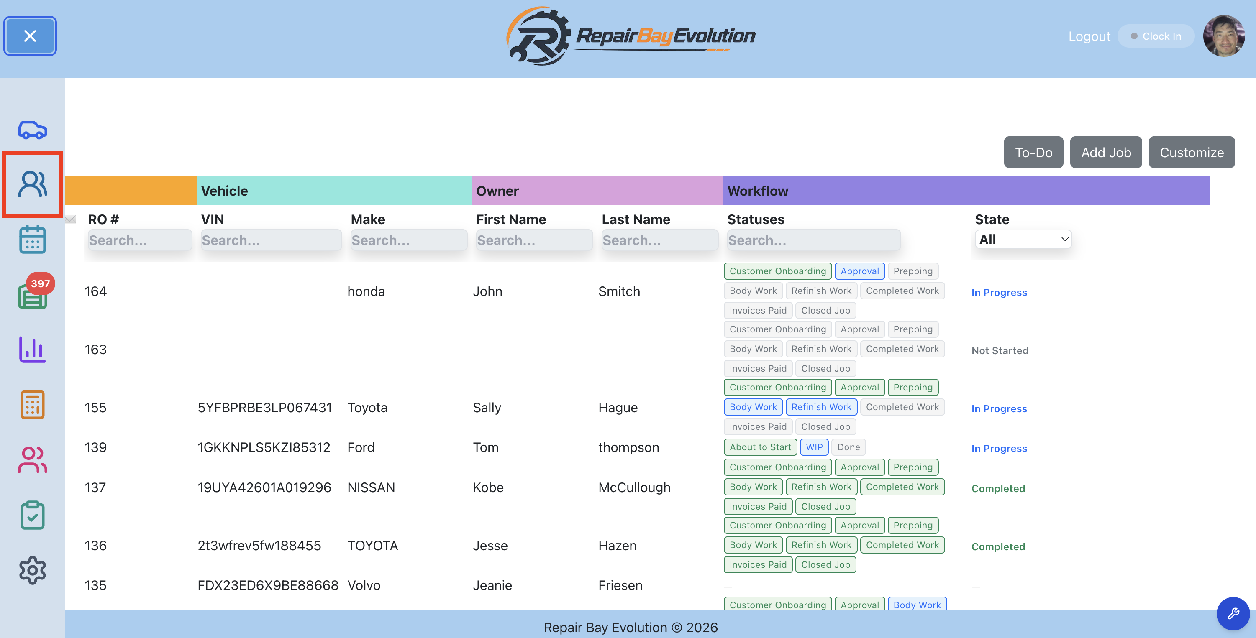Open the customers people icon in the sidebar
The height and width of the screenshot is (638, 1256).
pos(32,184)
